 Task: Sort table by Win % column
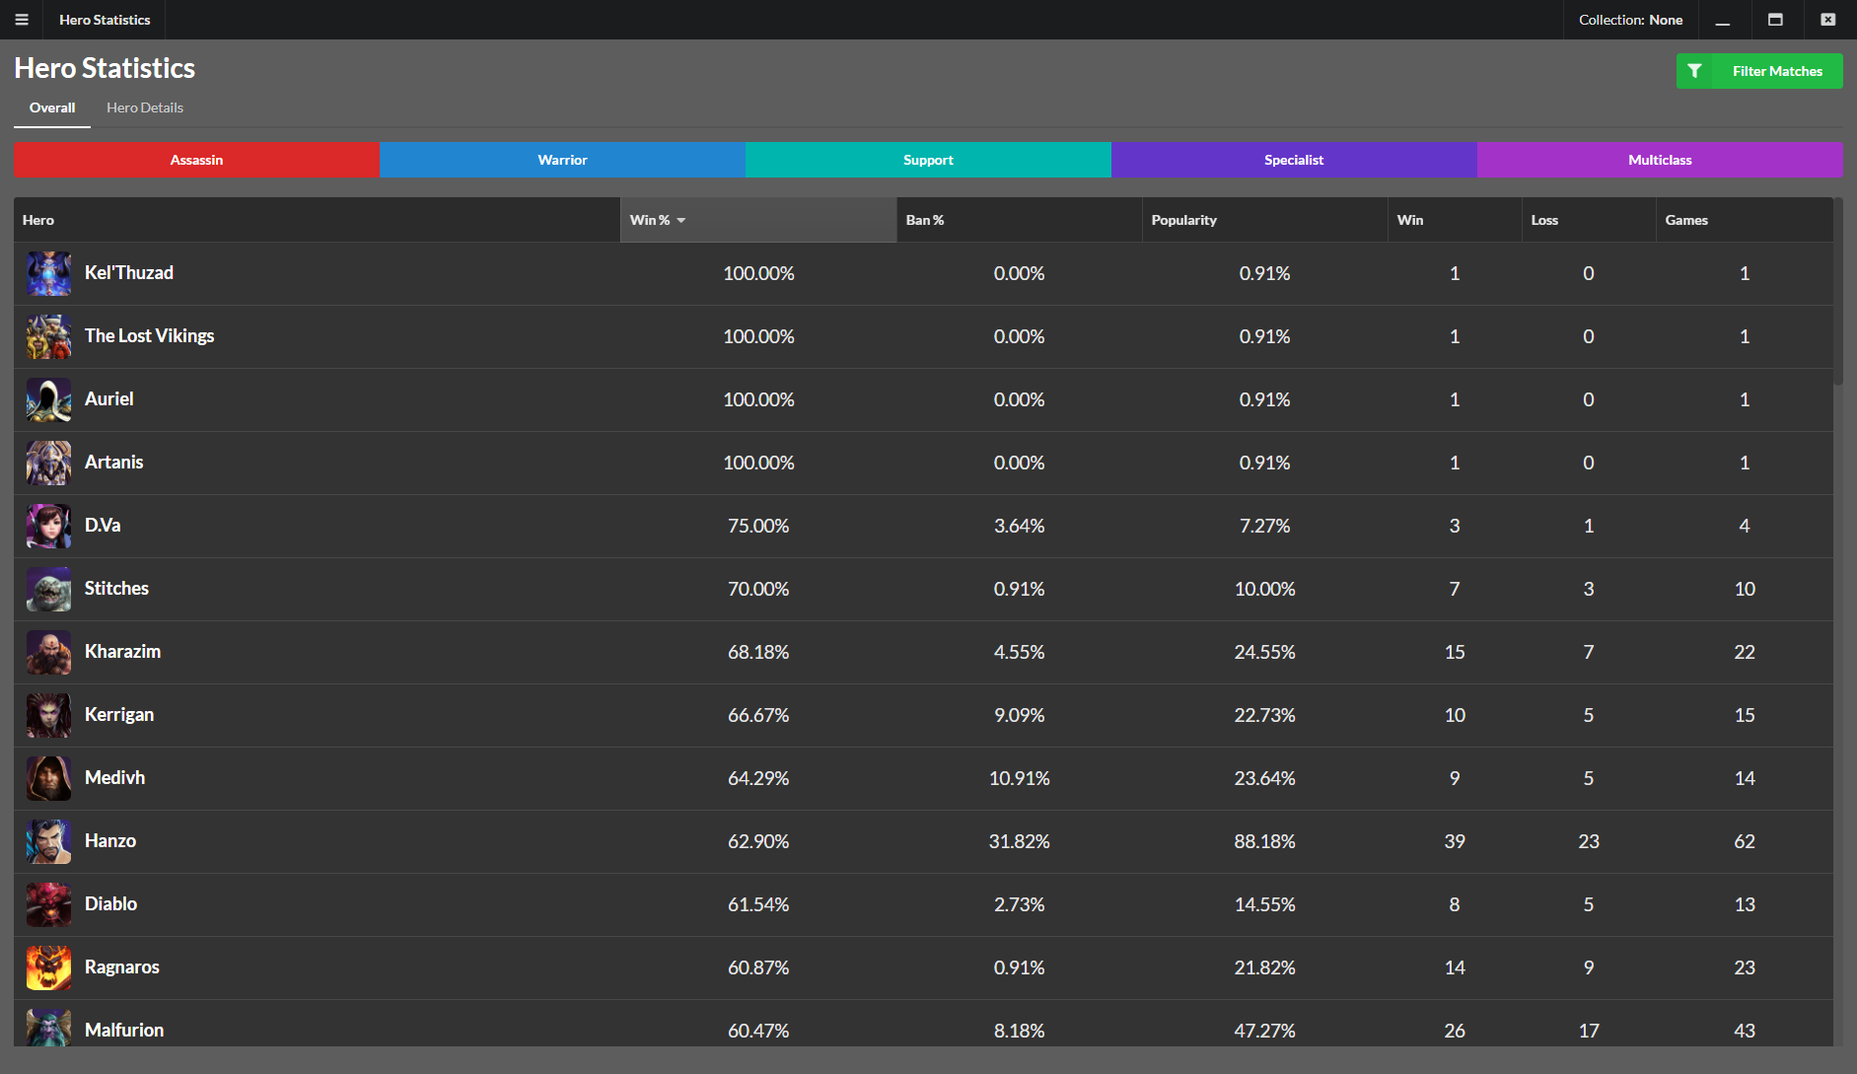(758, 220)
